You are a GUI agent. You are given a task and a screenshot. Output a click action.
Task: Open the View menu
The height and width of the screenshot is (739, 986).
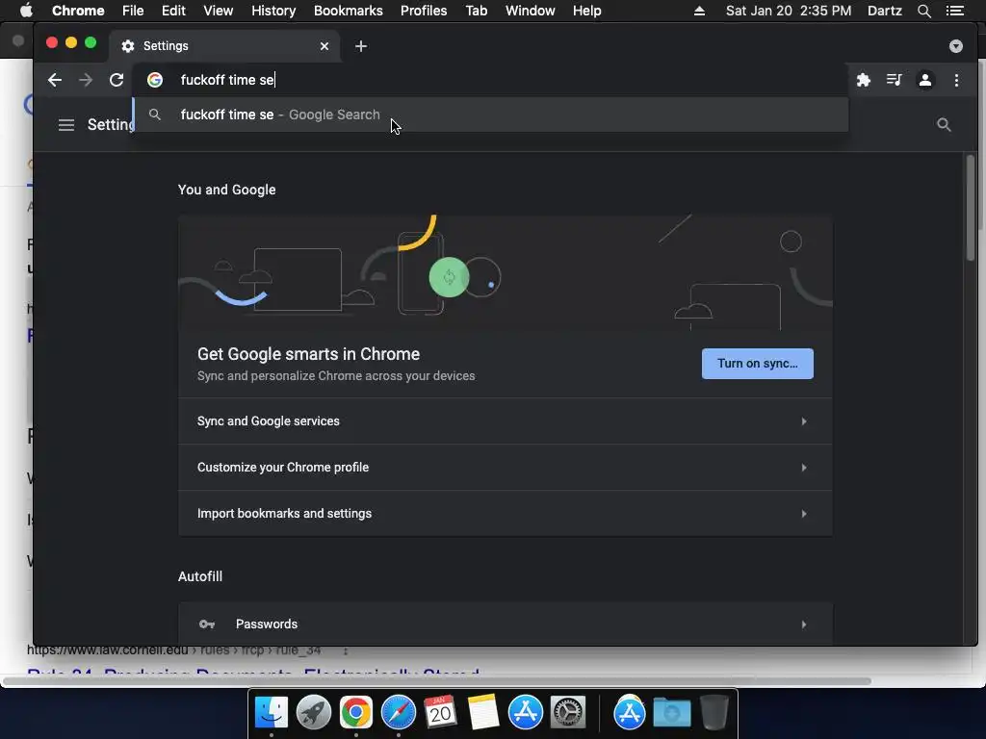[x=219, y=11]
